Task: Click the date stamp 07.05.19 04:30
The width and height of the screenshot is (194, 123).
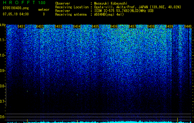Action: [16, 14]
